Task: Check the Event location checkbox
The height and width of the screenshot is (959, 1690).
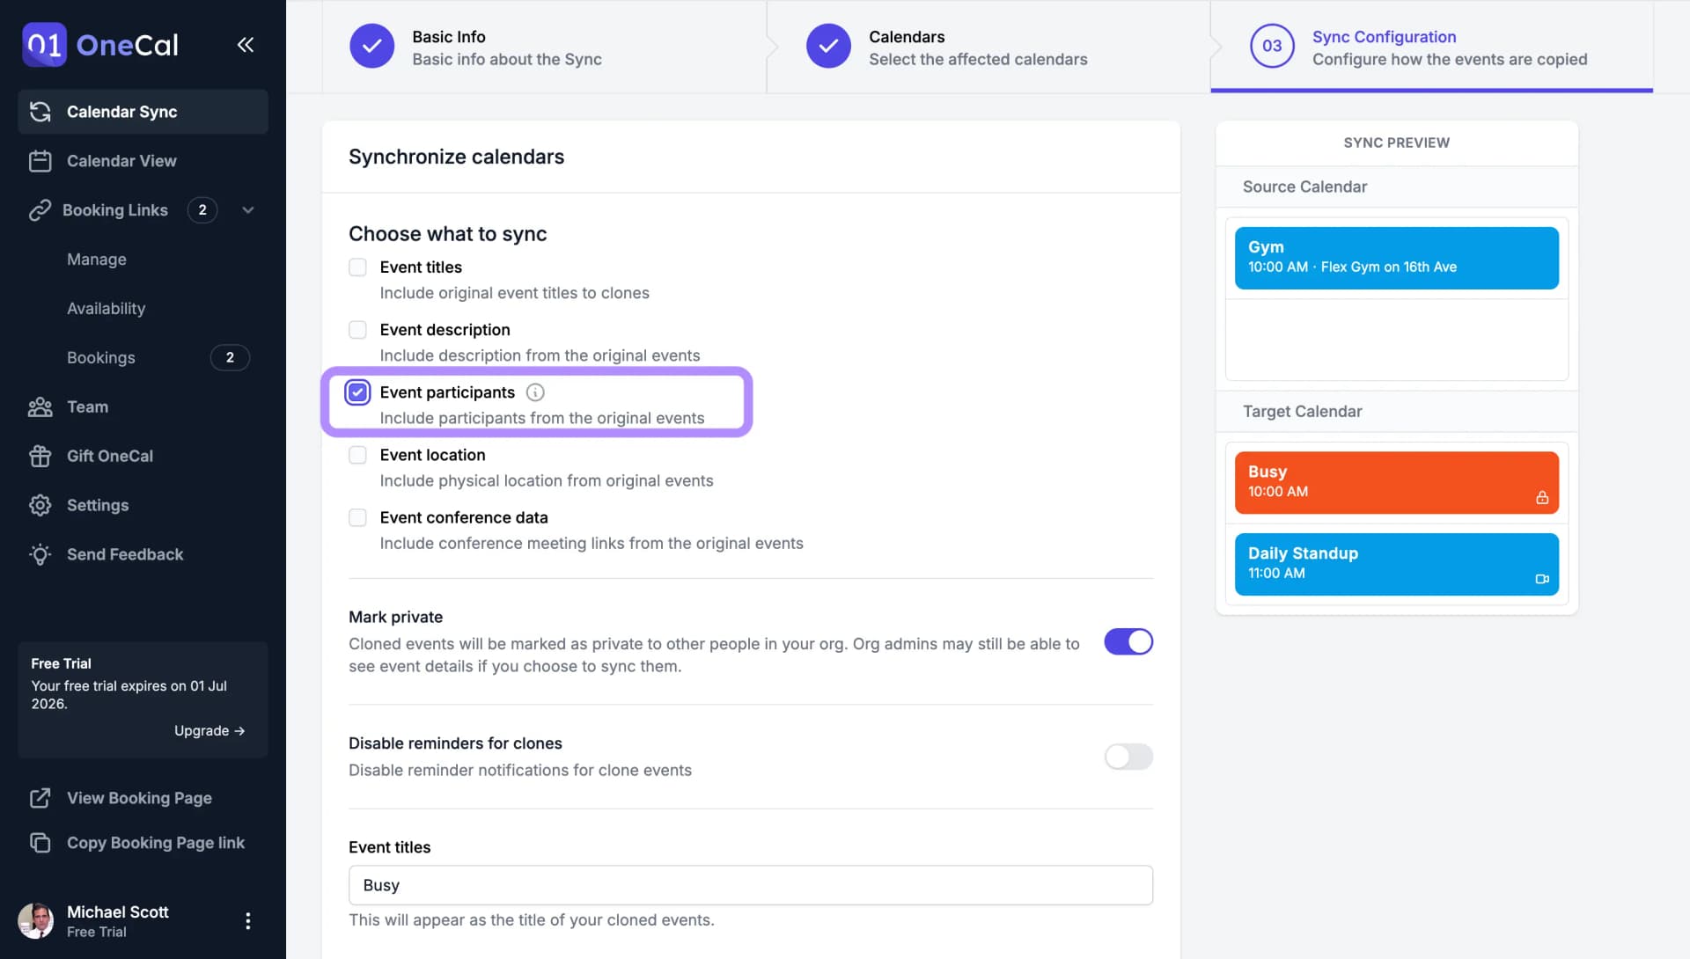Action: point(356,455)
